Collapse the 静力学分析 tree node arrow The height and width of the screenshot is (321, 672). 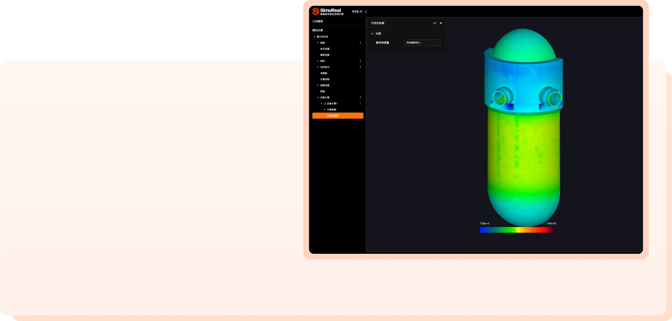pyautogui.click(x=315, y=37)
